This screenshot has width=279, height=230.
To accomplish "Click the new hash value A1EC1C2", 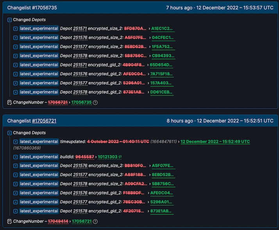I will [x=163, y=29].
